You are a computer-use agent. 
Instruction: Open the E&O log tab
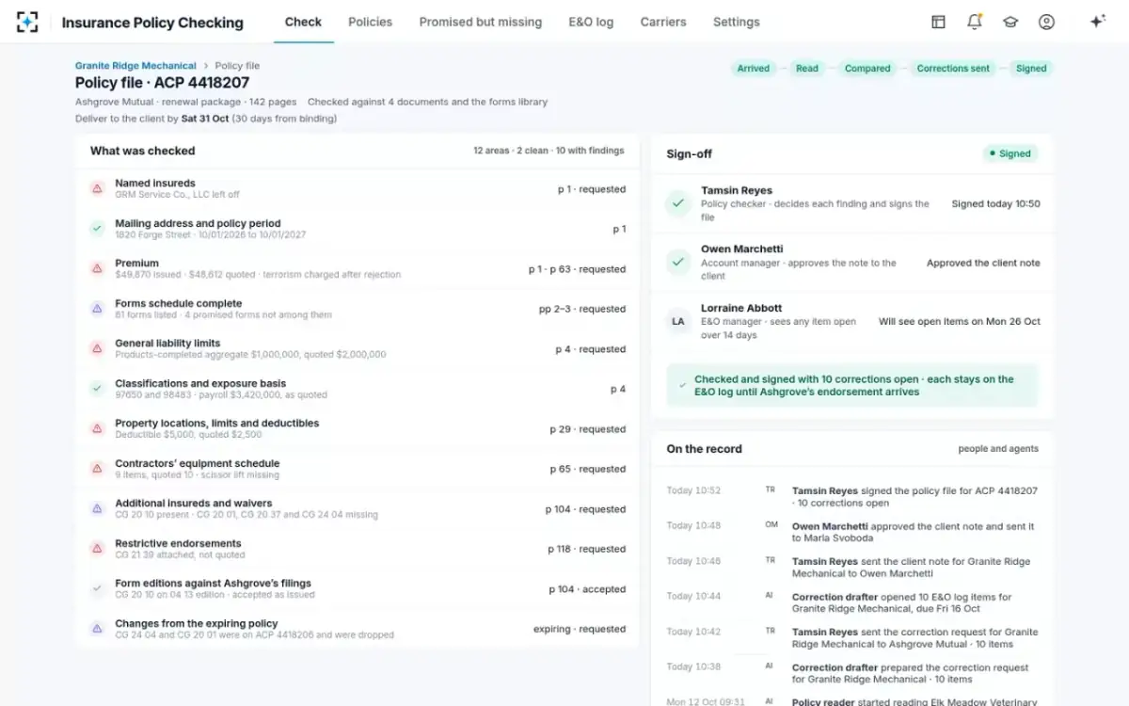tap(591, 22)
